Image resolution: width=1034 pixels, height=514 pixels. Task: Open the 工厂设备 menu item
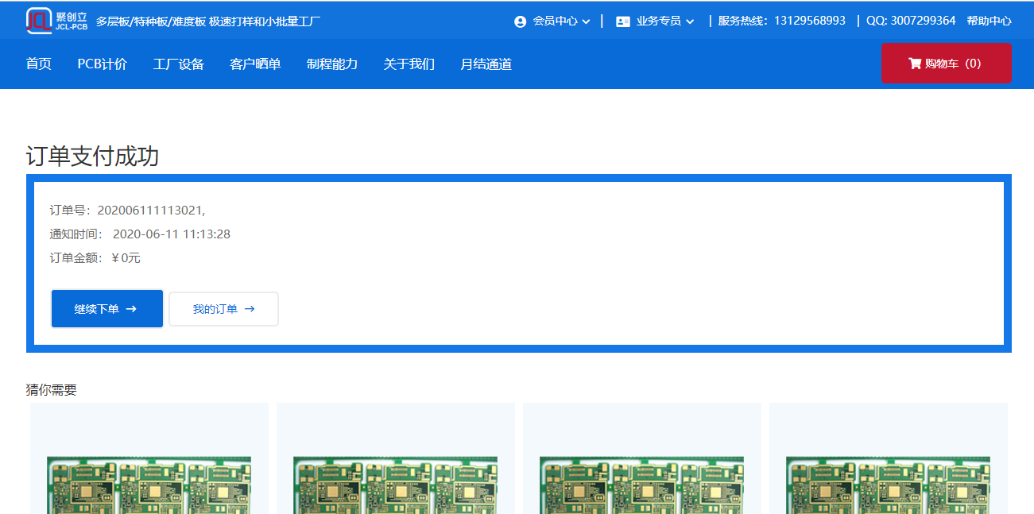[179, 64]
